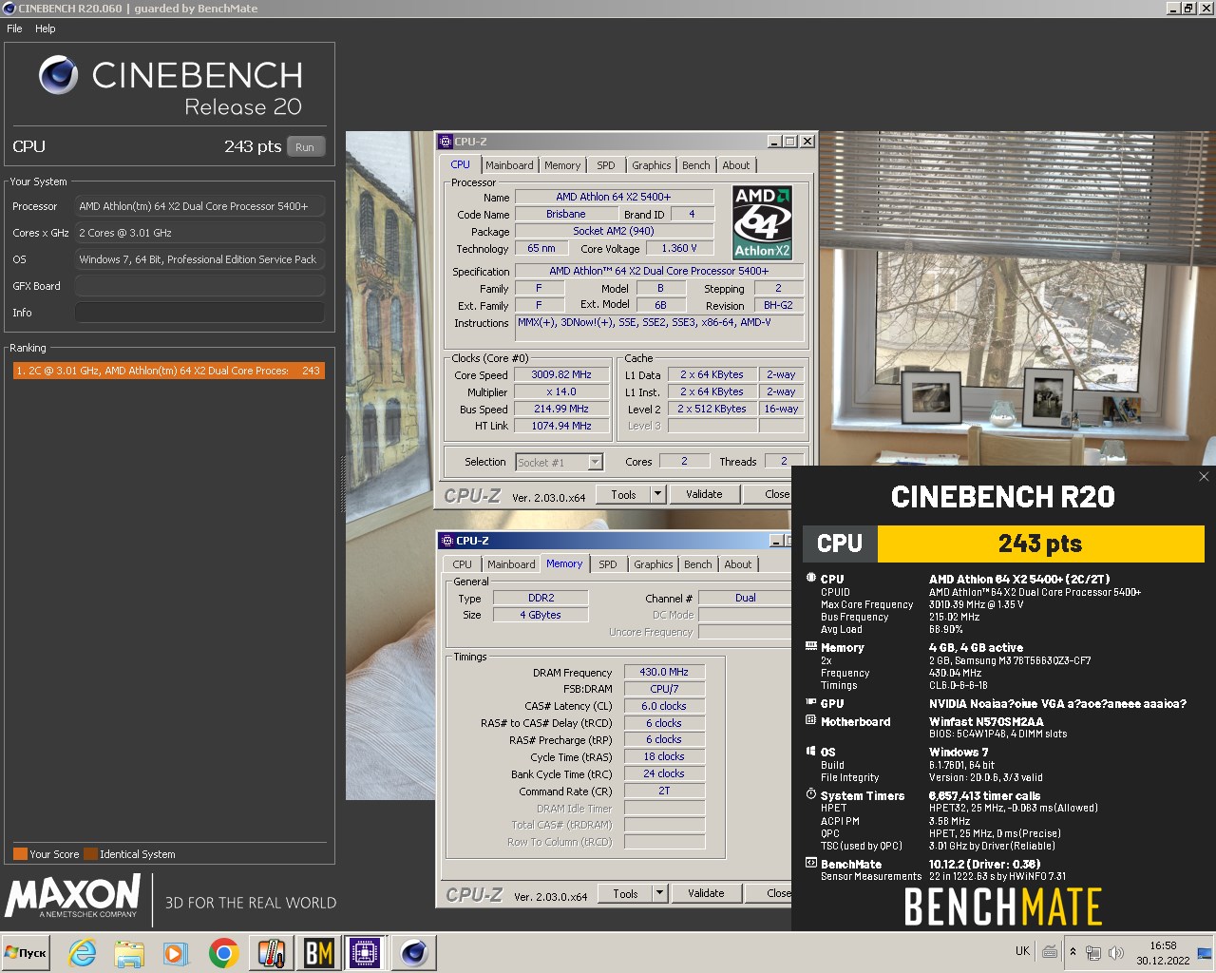Click the upper CPU-Z title bar icon
Image resolution: width=1216 pixels, height=973 pixels.
[x=446, y=142]
